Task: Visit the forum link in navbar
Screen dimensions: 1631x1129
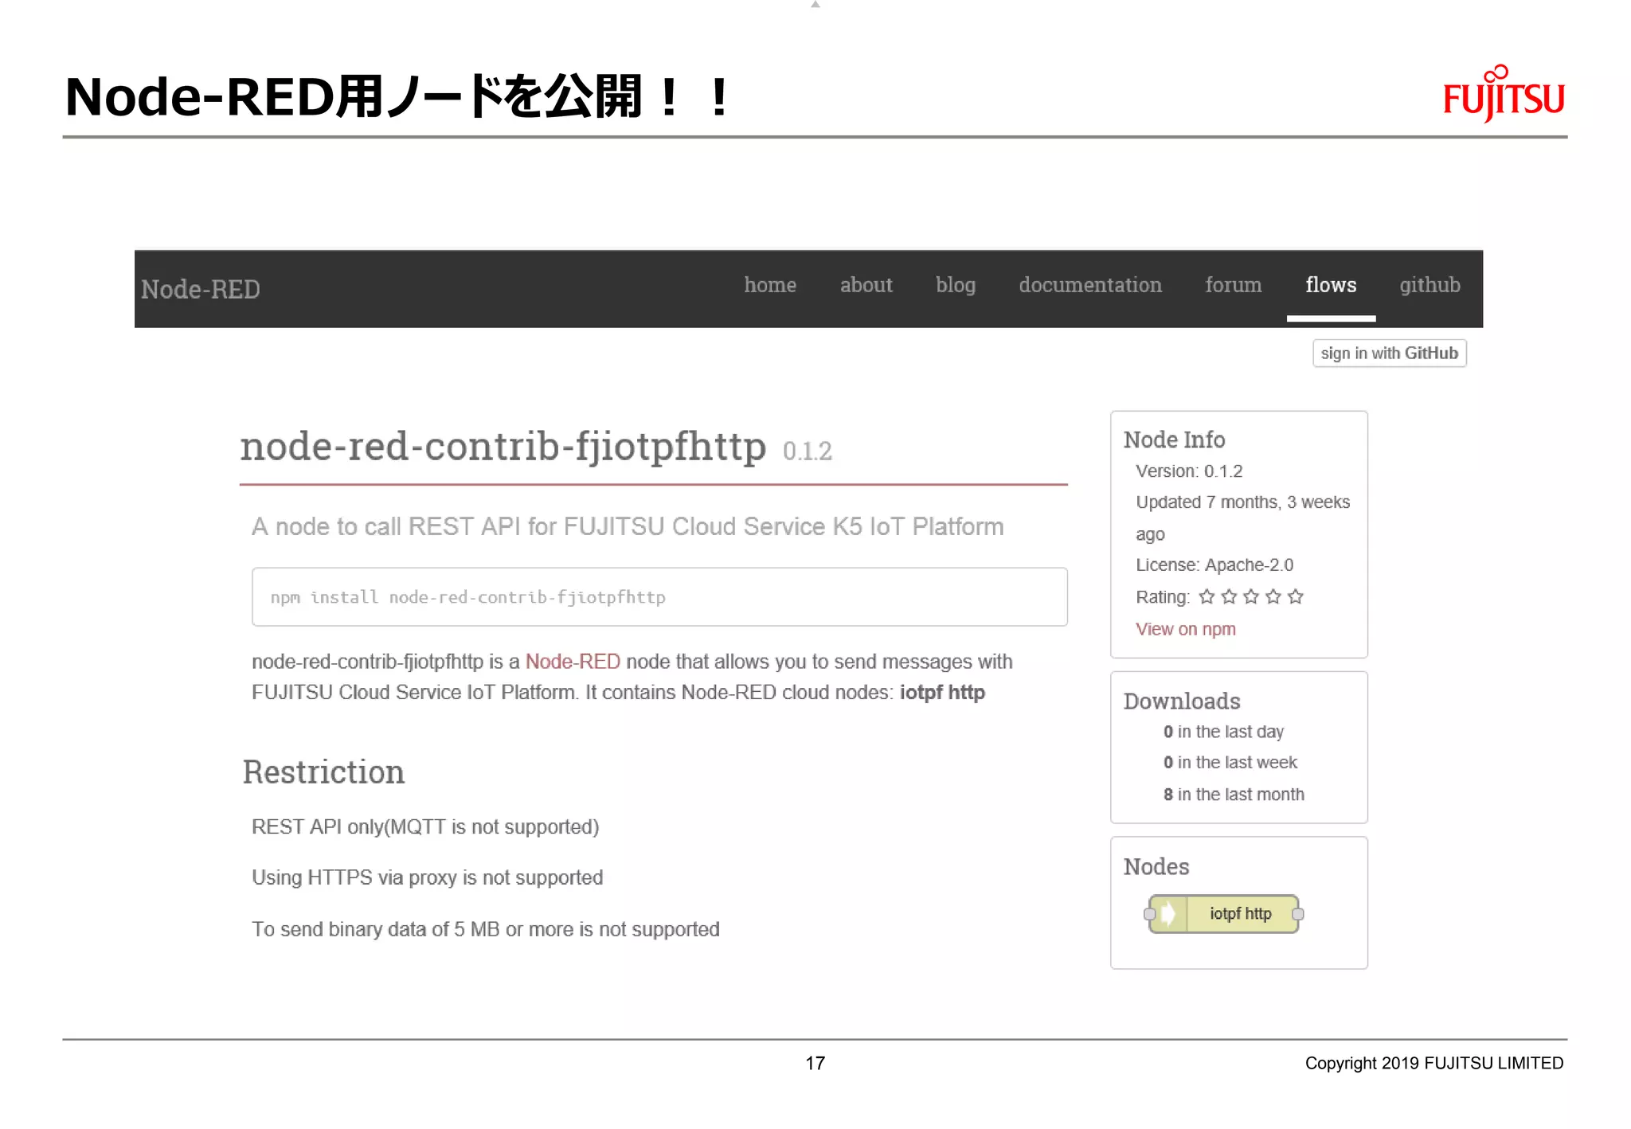Action: coord(1233,285)
